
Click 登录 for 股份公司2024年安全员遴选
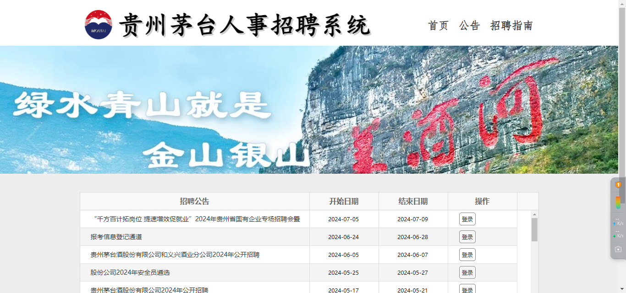pyautogui.click(x=467, y=272)
